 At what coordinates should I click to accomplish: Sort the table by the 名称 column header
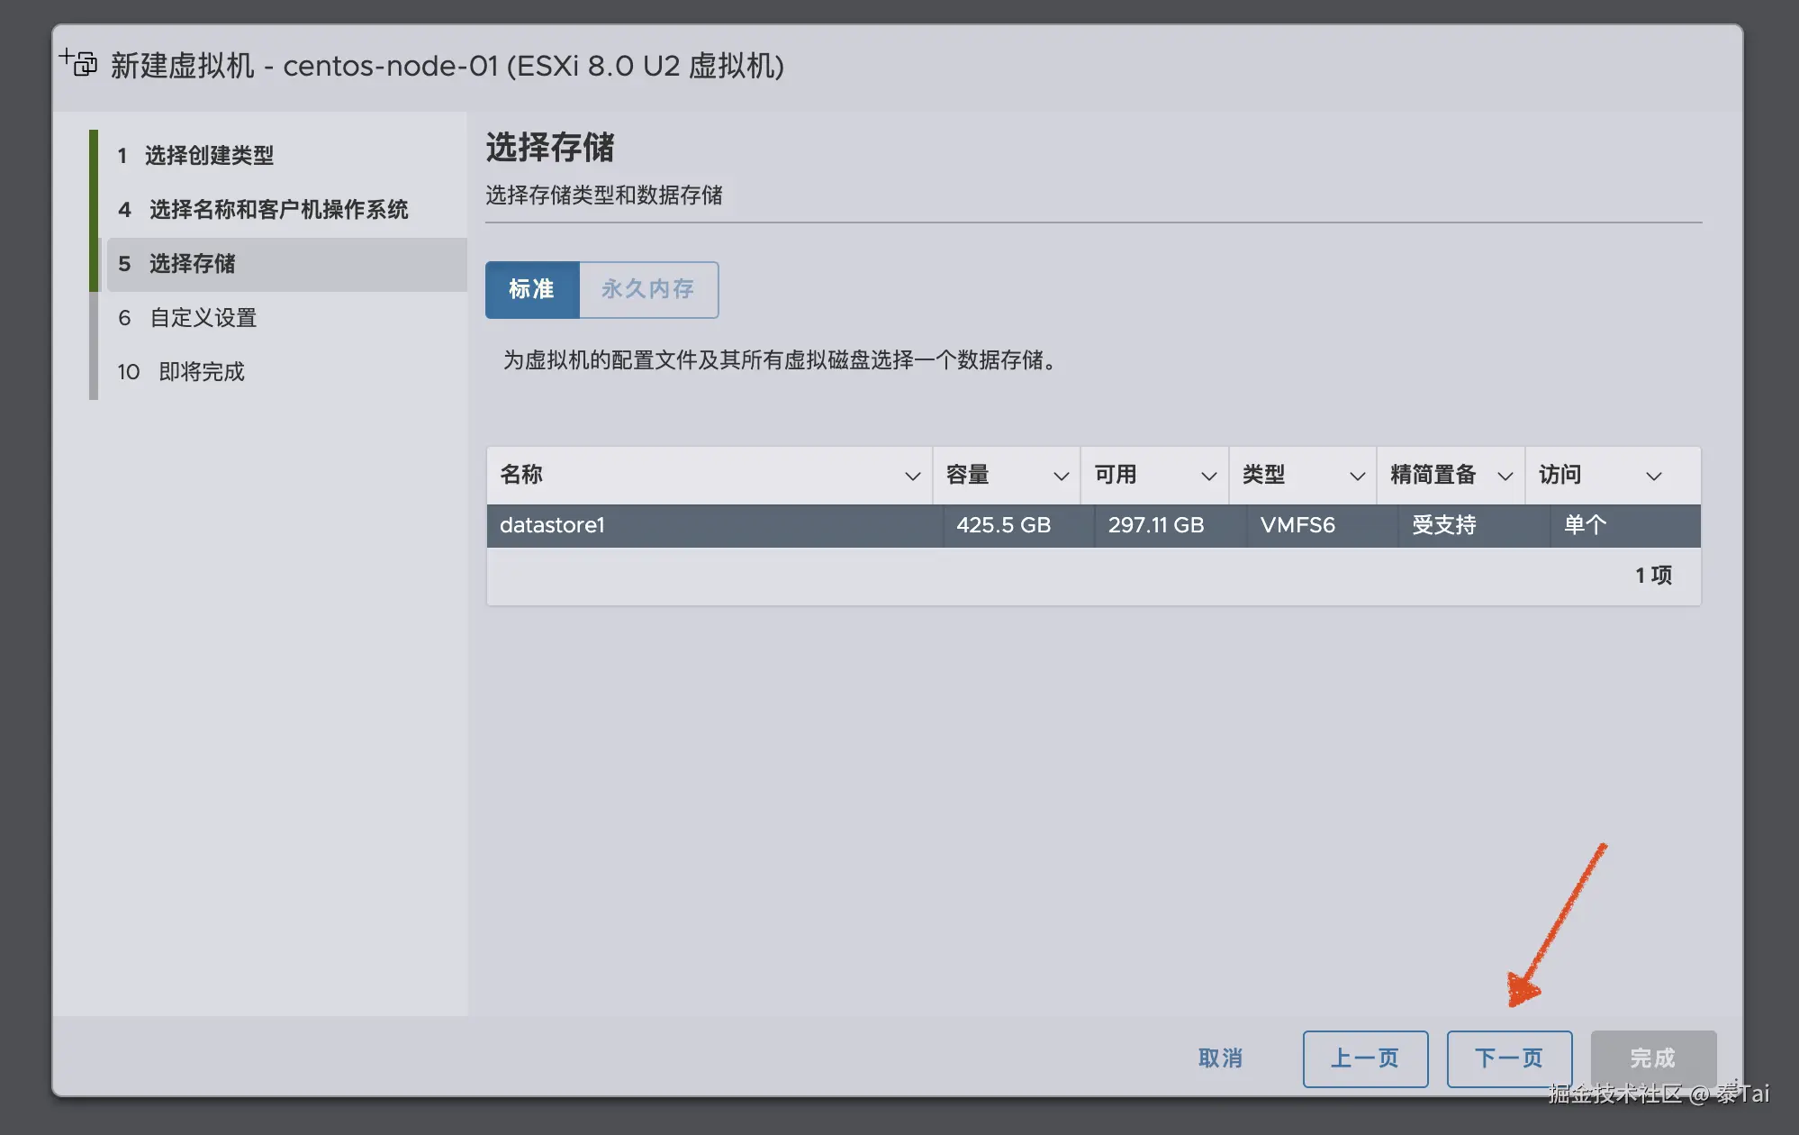point(522,475)
